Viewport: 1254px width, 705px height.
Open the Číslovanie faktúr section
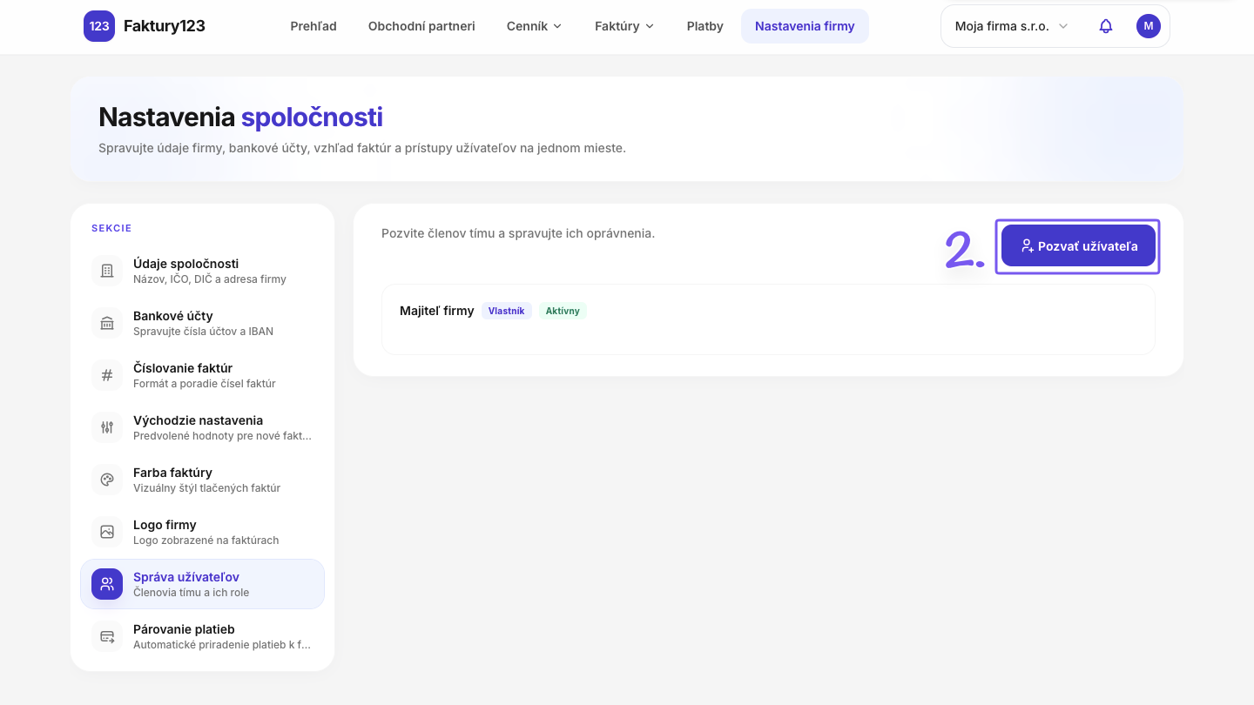202,375
